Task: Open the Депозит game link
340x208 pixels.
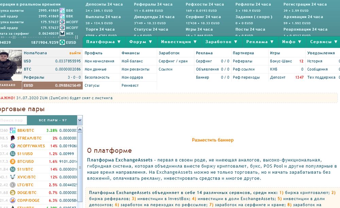Action: pos(277,77)
